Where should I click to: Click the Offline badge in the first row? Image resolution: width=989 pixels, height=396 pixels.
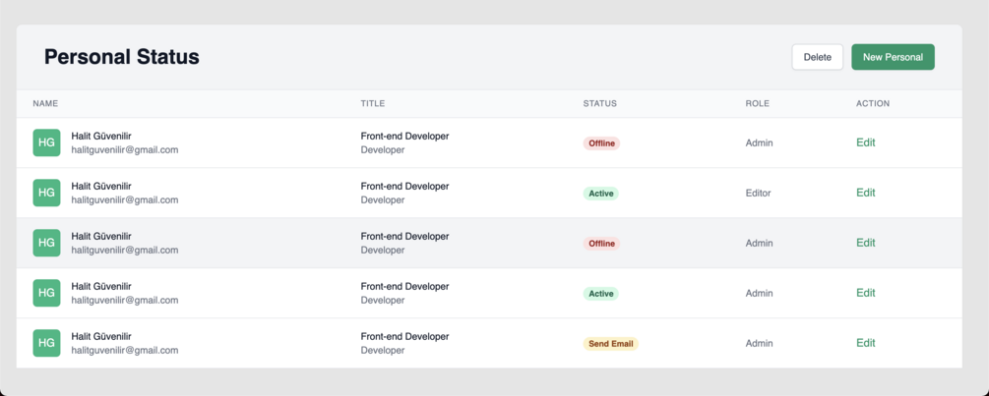click(601, 143)
